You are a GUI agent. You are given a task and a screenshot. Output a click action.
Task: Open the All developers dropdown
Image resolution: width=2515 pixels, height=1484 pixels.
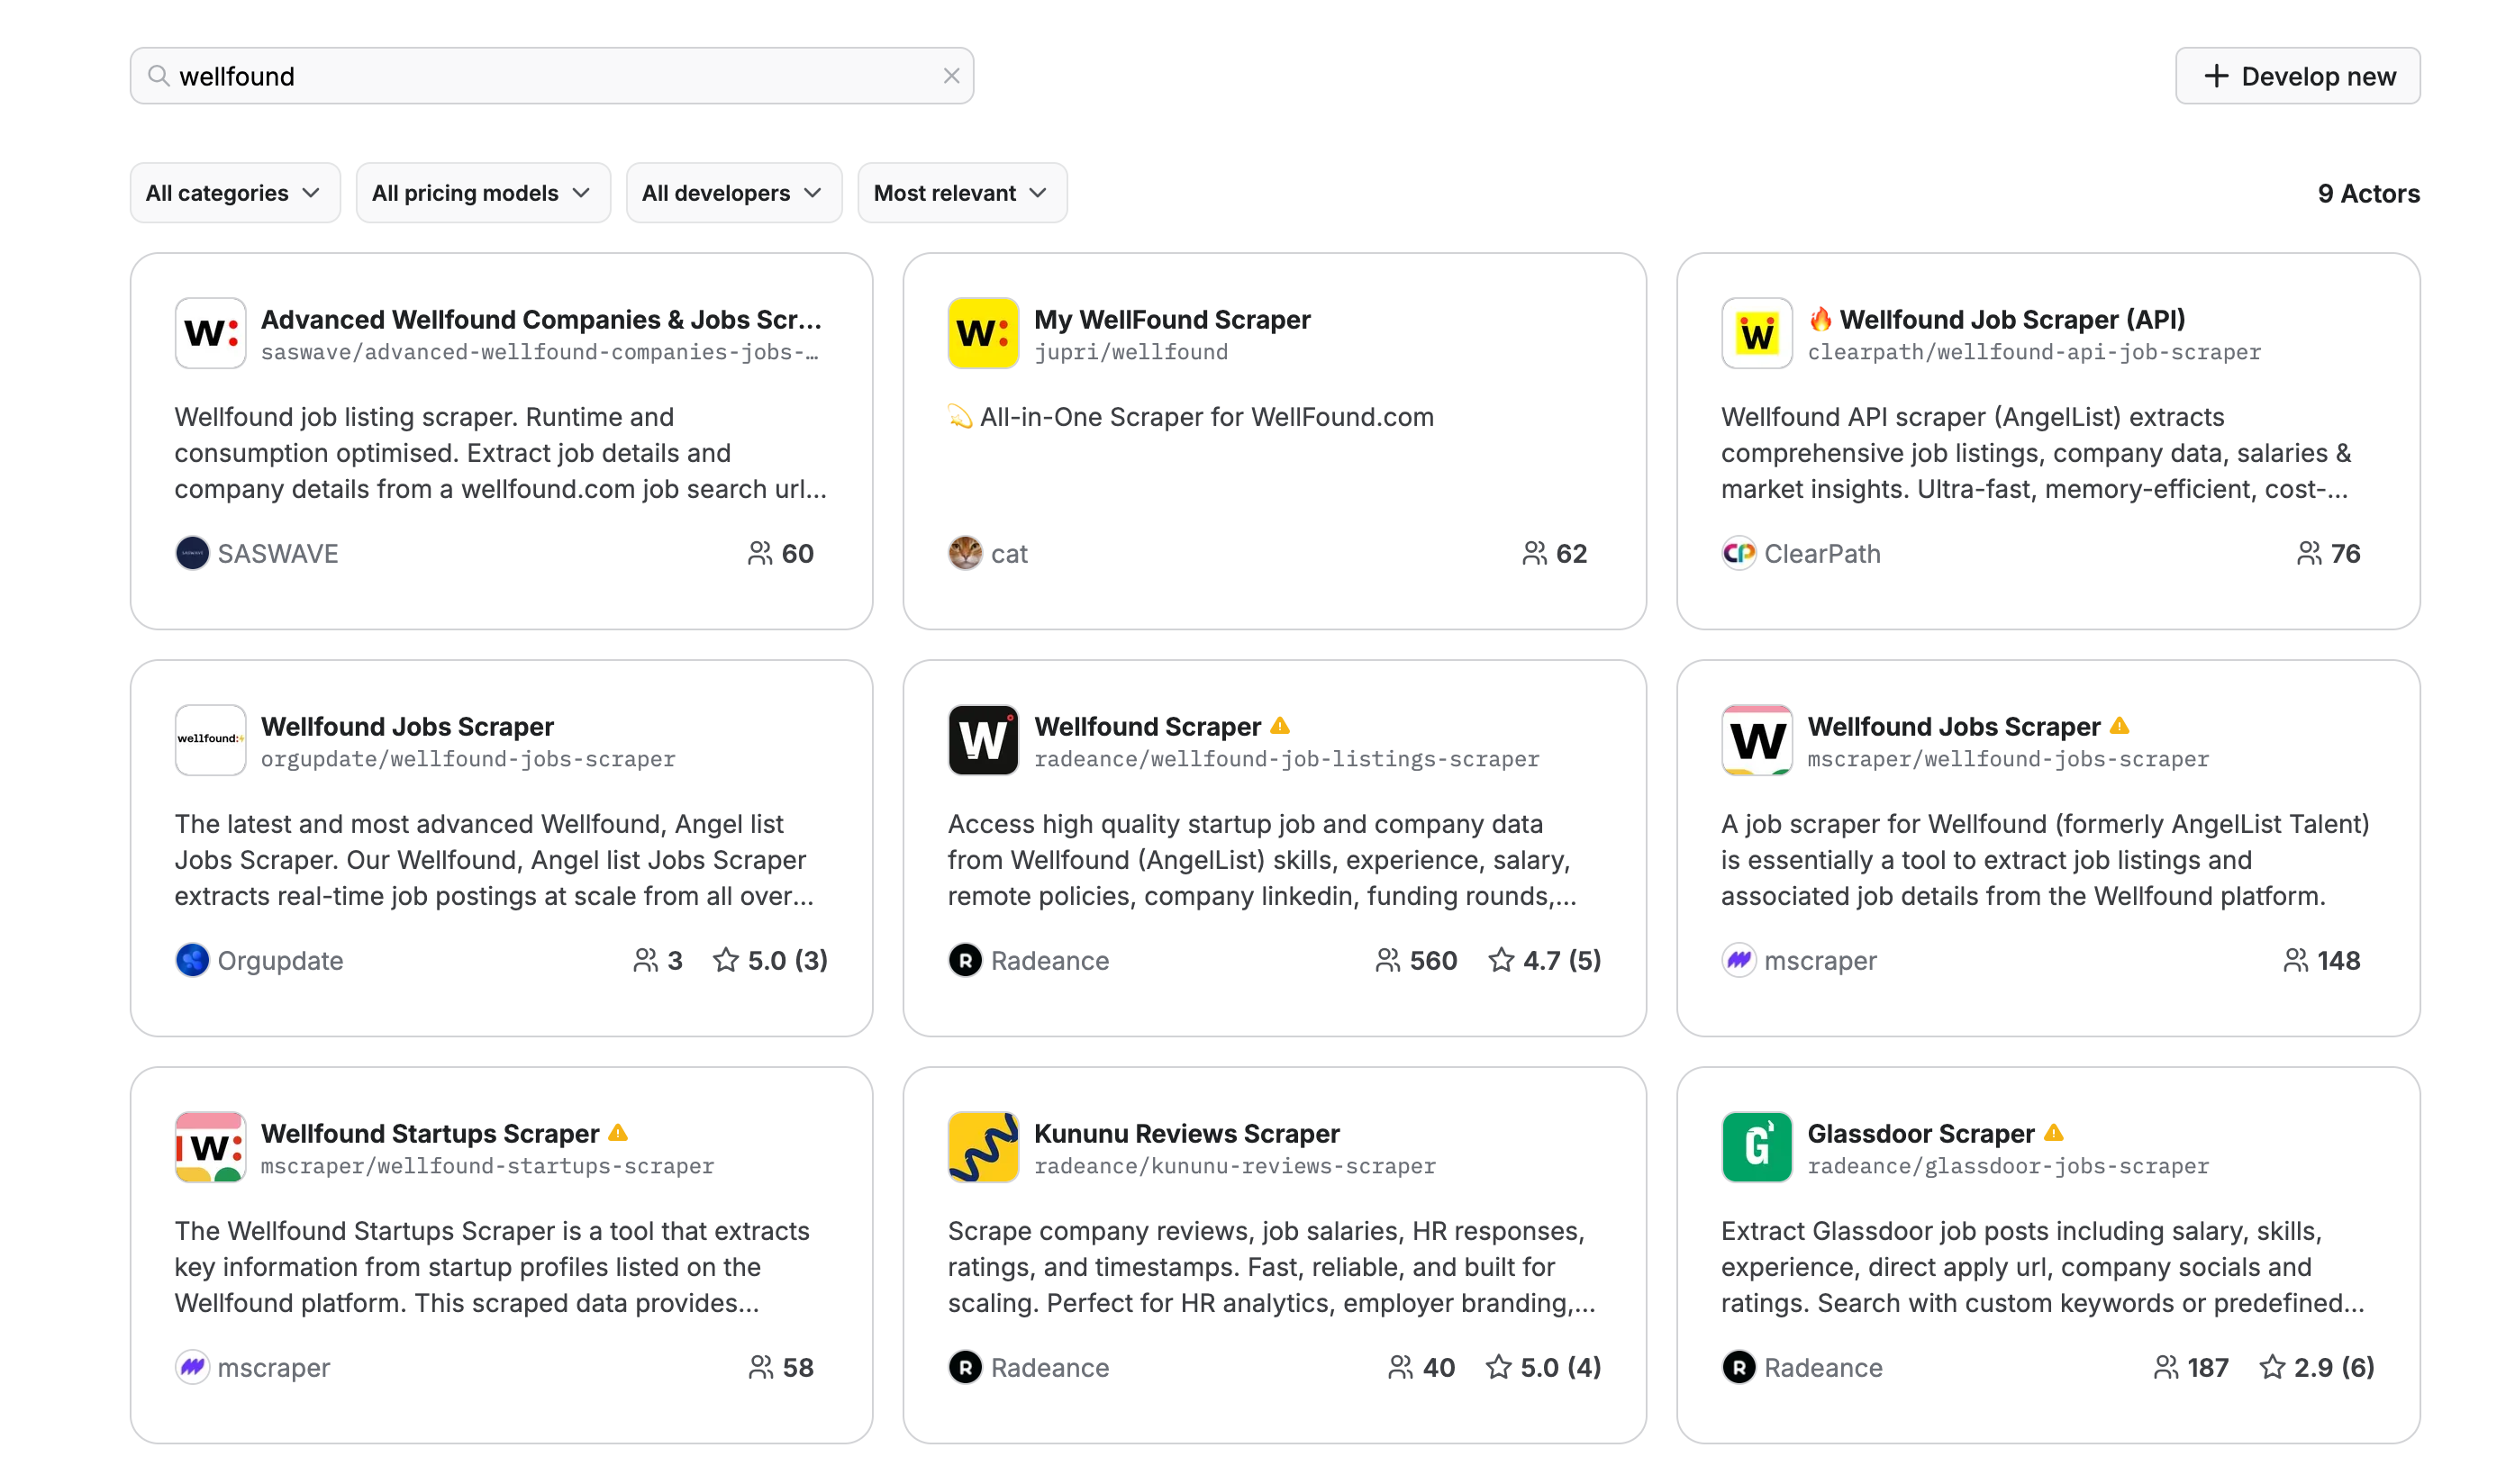733,193
